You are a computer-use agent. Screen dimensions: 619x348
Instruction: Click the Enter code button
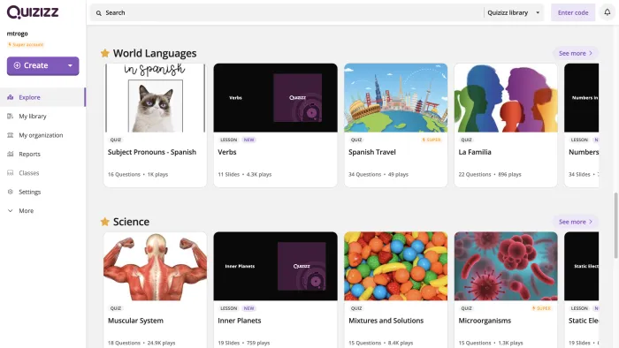coord(573,12)
